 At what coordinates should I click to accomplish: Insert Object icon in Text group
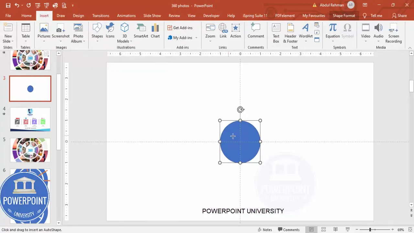coord(317,40)
